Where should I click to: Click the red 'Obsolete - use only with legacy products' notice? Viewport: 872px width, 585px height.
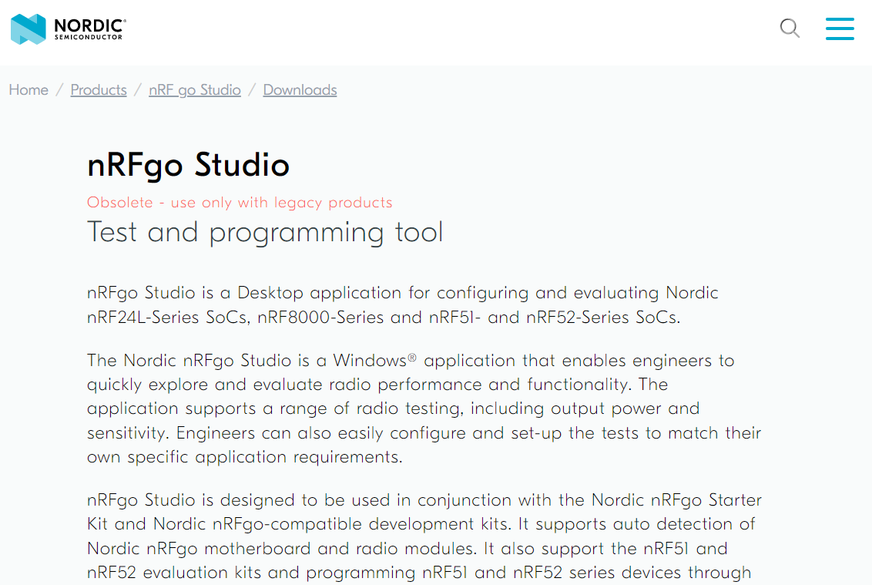(240, 202)
